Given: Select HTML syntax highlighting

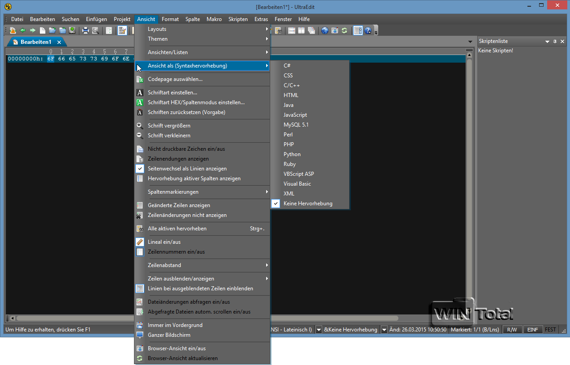Looking at the screenshot, I should [310, 95].
